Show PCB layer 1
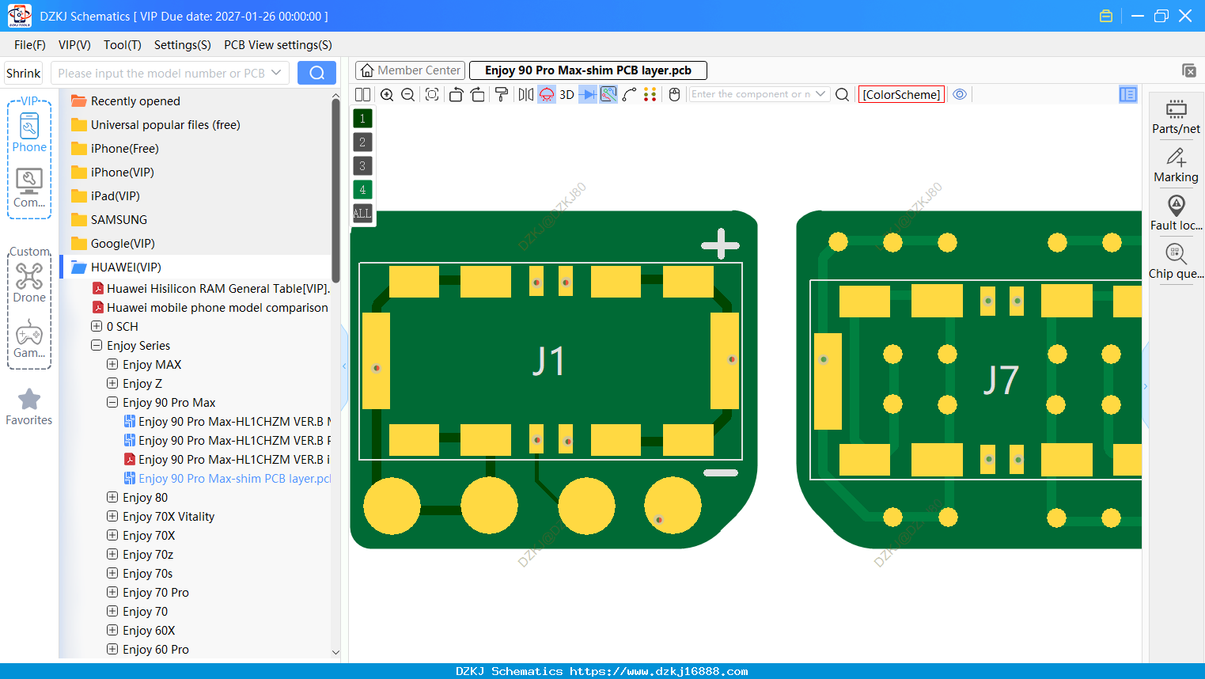This screenshot has width=1205, height=679. pyautogui.click(x=362, y=119)
